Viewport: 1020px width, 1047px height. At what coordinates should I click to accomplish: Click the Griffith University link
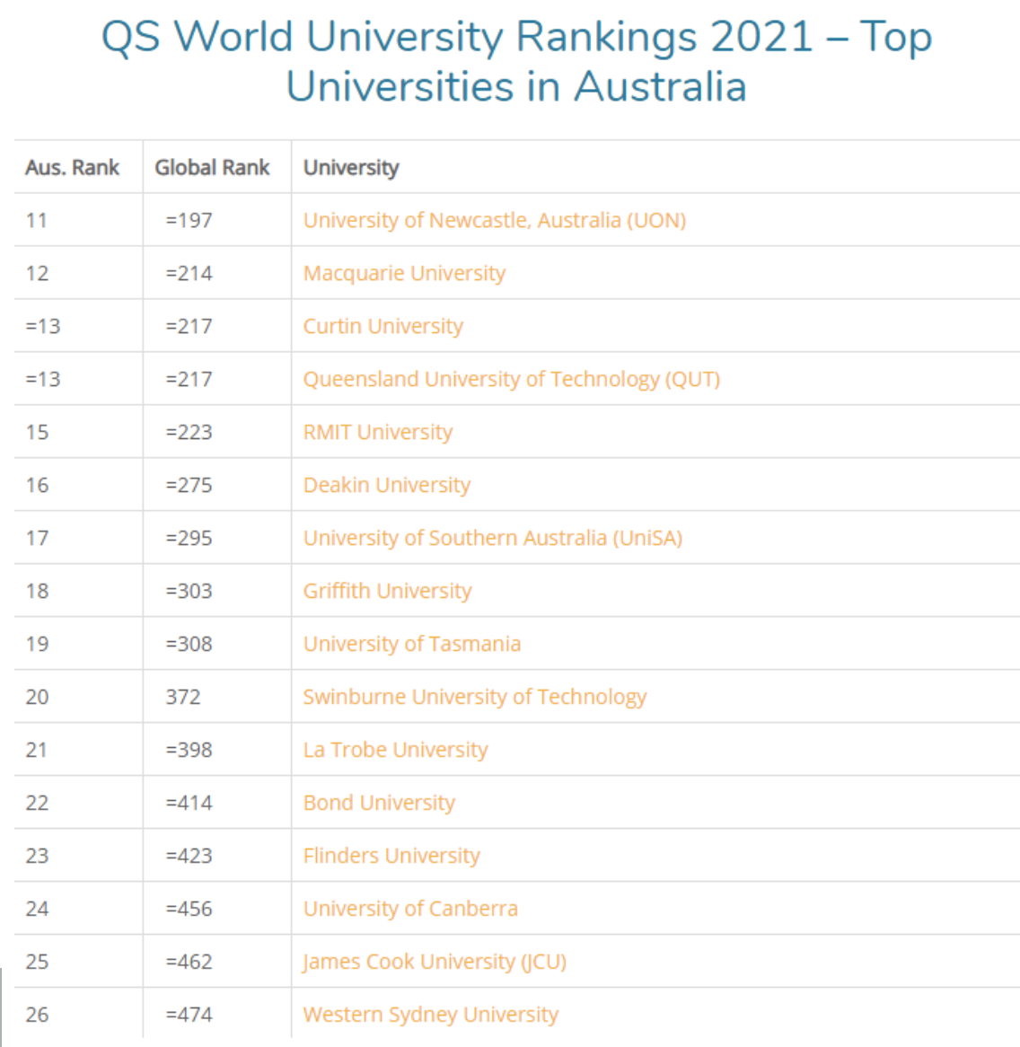pos(388,591)
